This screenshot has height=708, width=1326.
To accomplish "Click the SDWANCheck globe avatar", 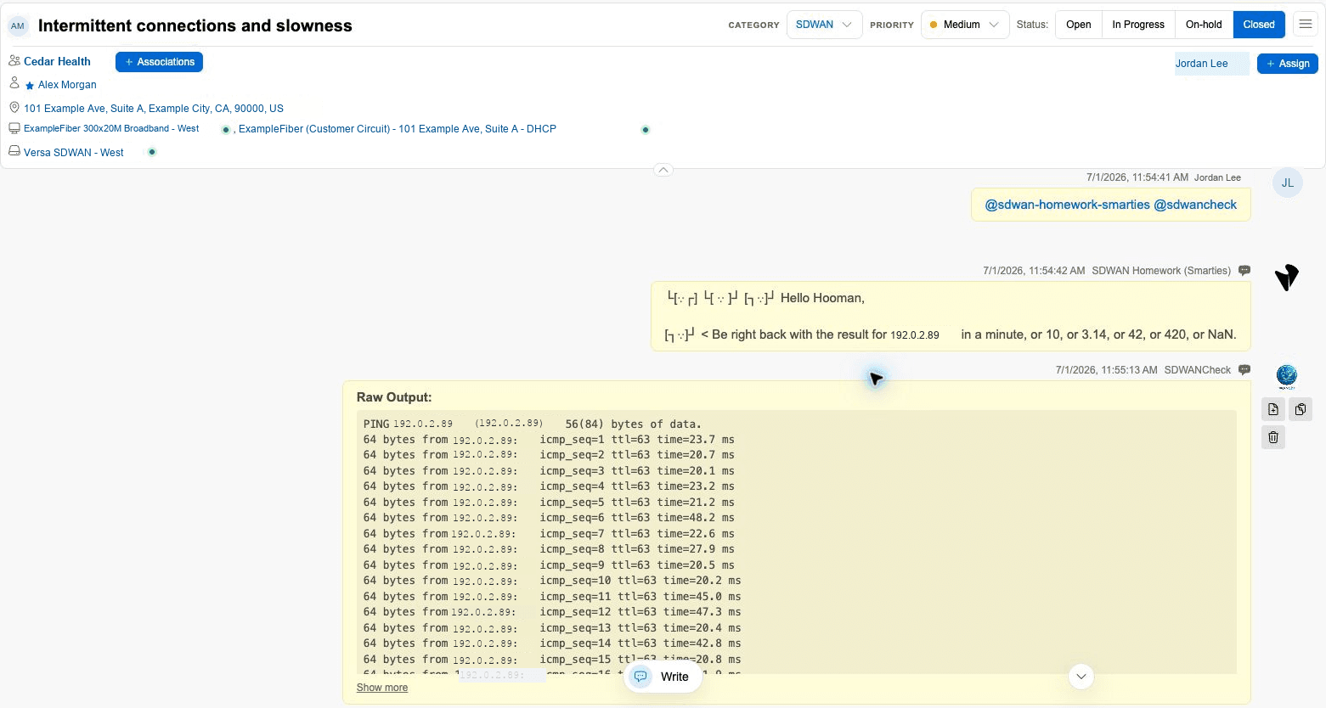I will click(1287, 375).
